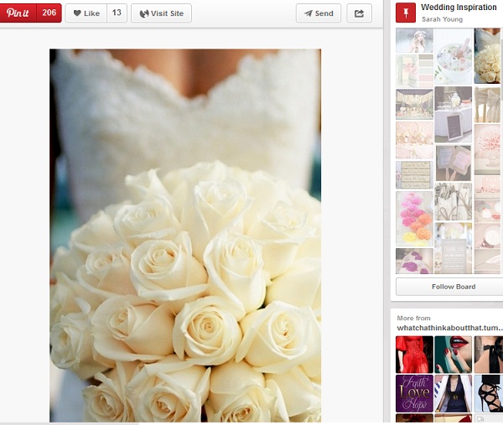
Task: Like this pin with the heart button
Action: tap(86, 13)
